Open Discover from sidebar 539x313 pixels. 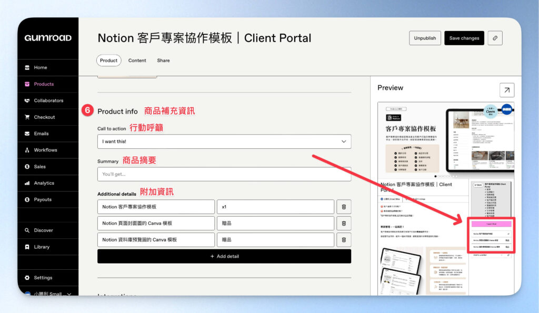[48, 230]
